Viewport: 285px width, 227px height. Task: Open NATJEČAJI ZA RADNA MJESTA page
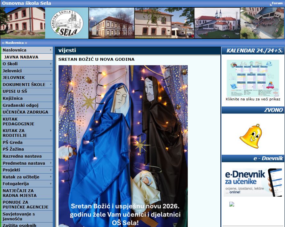tap(20, 193)
